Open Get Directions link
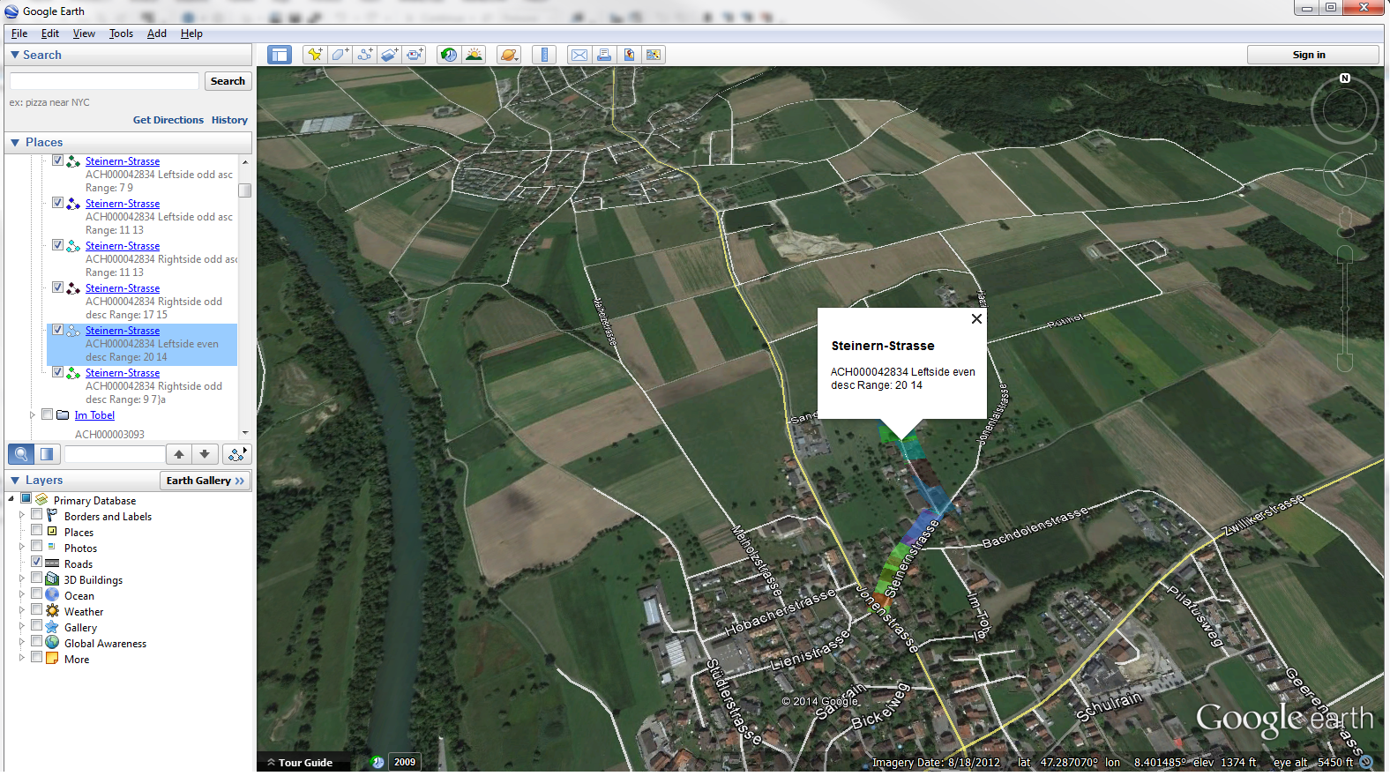The width and height of the screenshot is (1390, 776). 168,120
